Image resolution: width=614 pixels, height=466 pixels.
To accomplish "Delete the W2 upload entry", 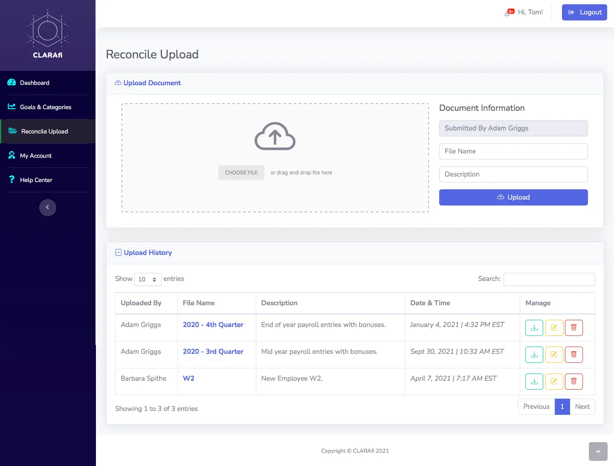I will tap(573, 382).
